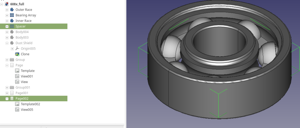
Task: Click the View001 drawing view icon
Action: 17,76
